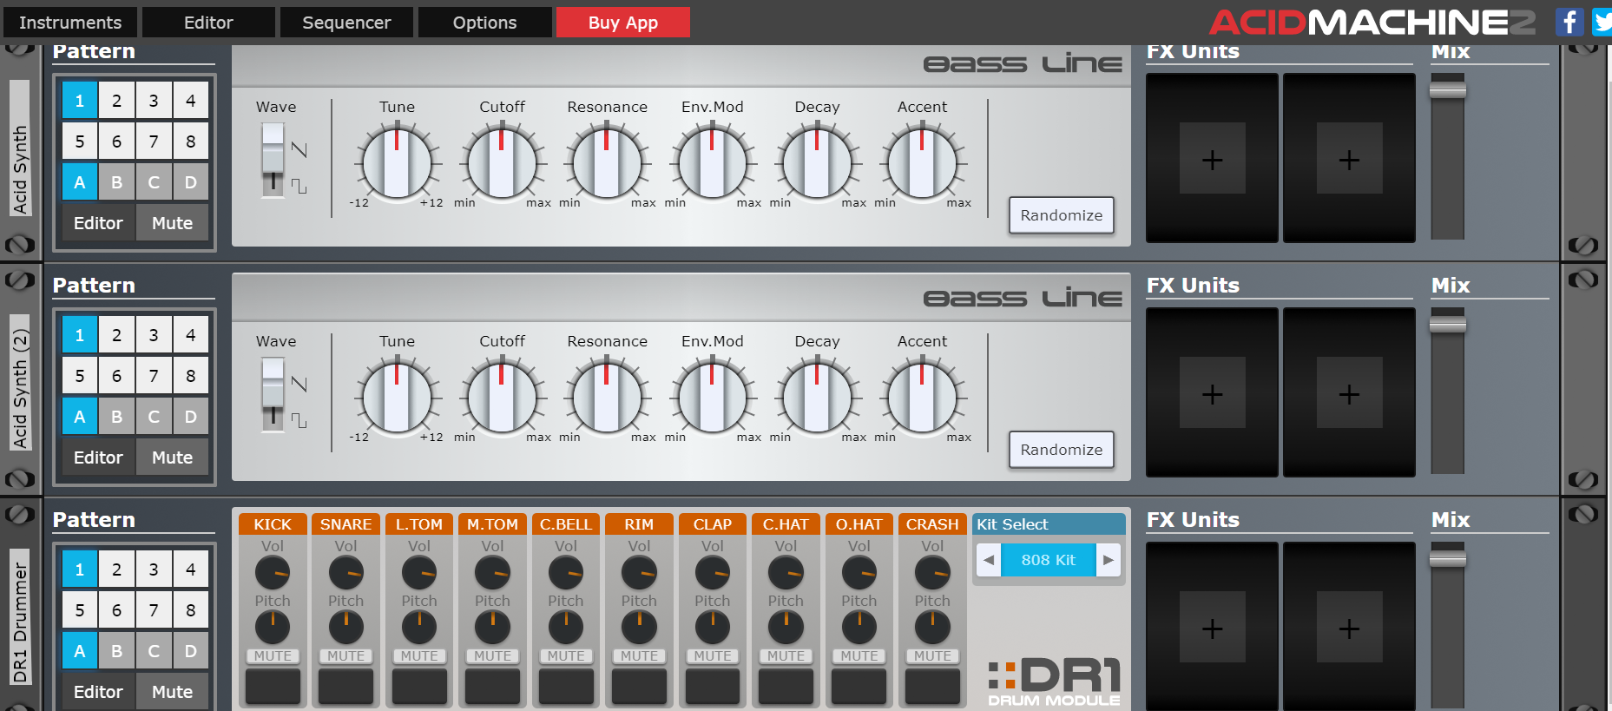Open pattern Editor for Acid Synth
The width and height of the screenshot is (1612, 711).
98,223
